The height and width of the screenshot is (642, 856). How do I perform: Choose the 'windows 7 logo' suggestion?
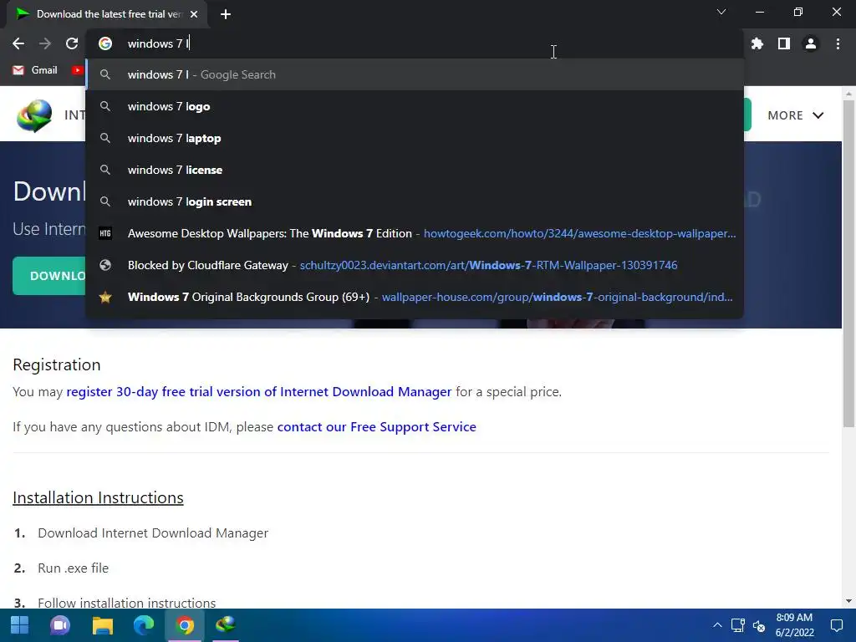coord(415,106)
